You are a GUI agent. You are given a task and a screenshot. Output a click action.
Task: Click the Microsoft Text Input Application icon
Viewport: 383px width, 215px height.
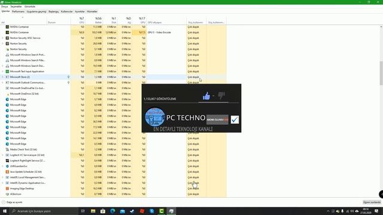click(x=7, y=72)
